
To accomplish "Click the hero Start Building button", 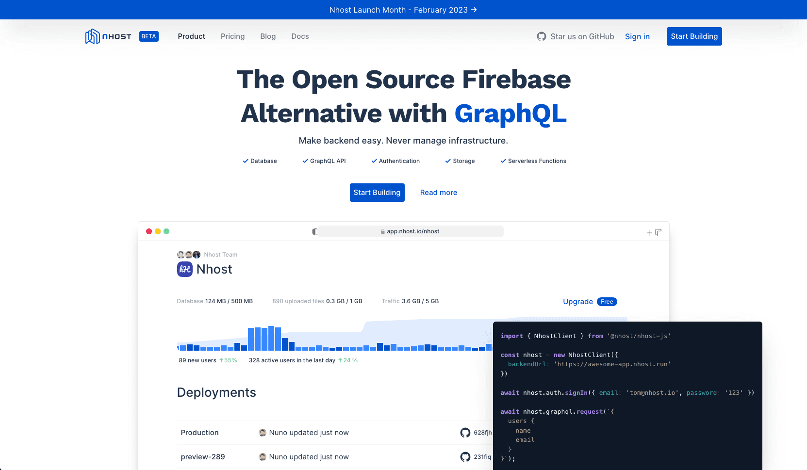I will point(377,193).
